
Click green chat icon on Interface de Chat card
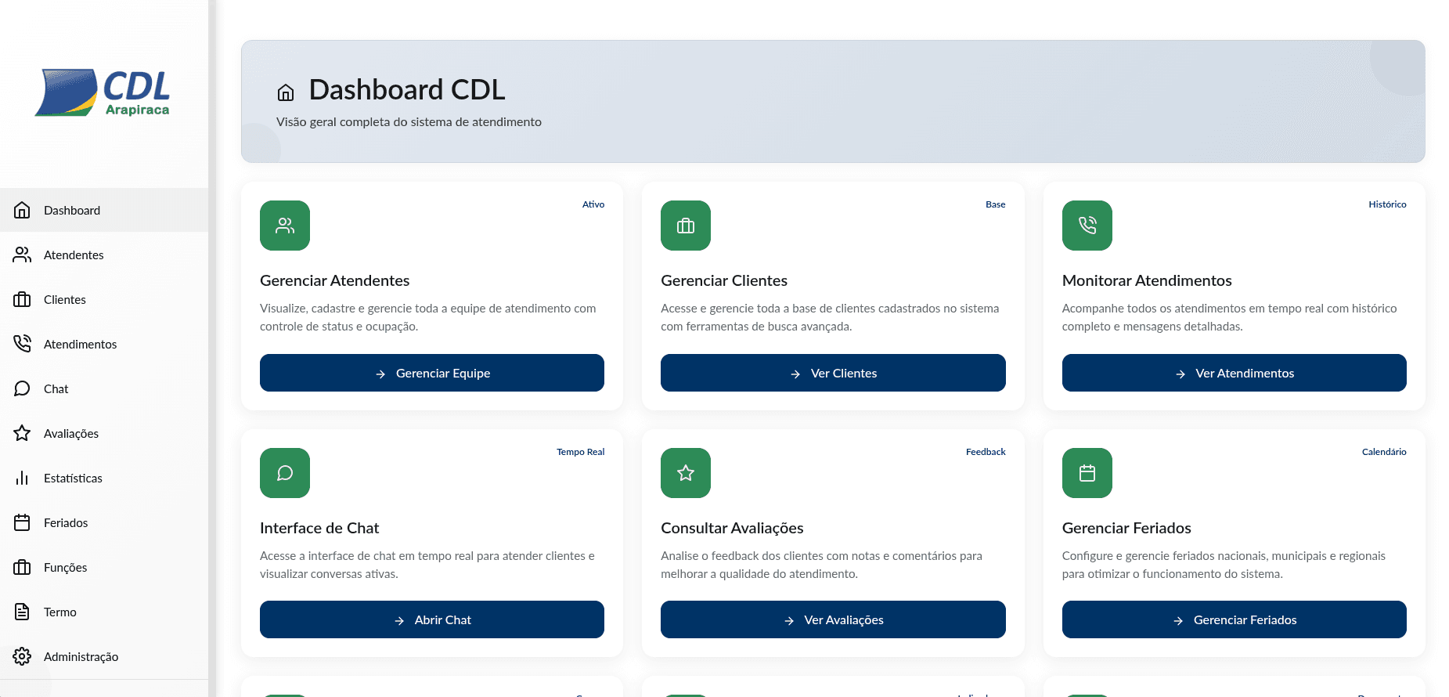click(x=285, y=473)
